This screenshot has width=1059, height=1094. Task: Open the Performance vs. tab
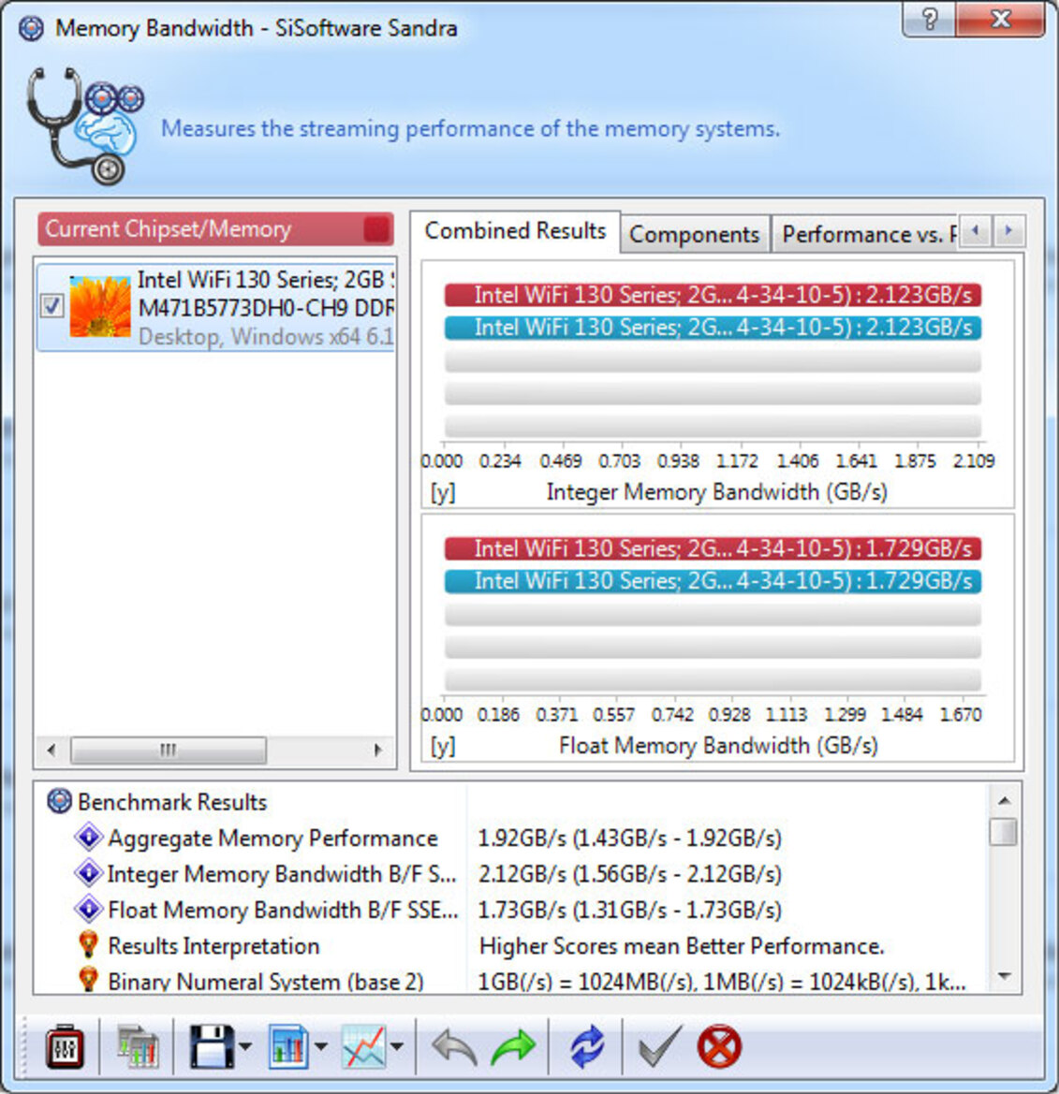(x=865, y=234)
